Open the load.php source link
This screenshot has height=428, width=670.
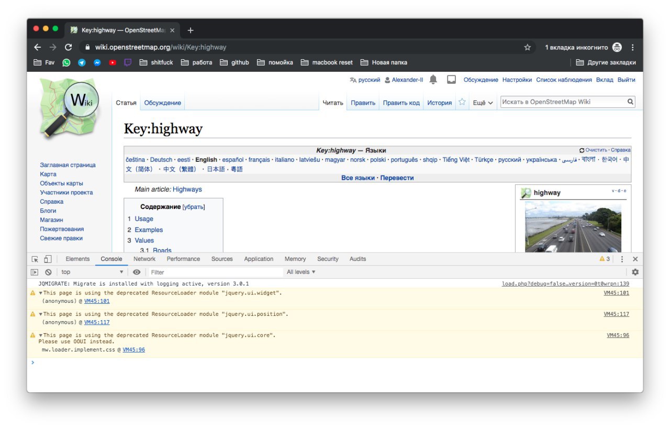(566, 284)
